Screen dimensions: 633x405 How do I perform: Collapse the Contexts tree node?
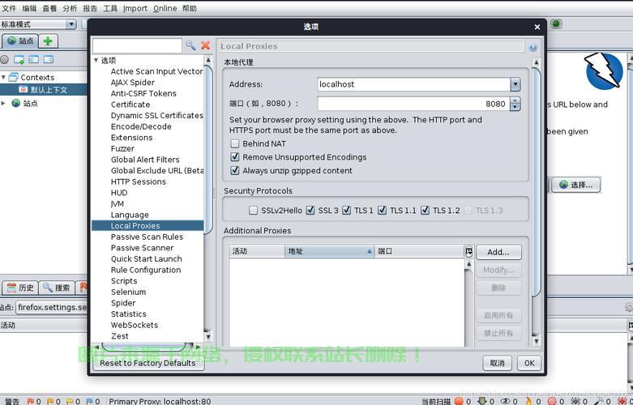coord(3,77)
